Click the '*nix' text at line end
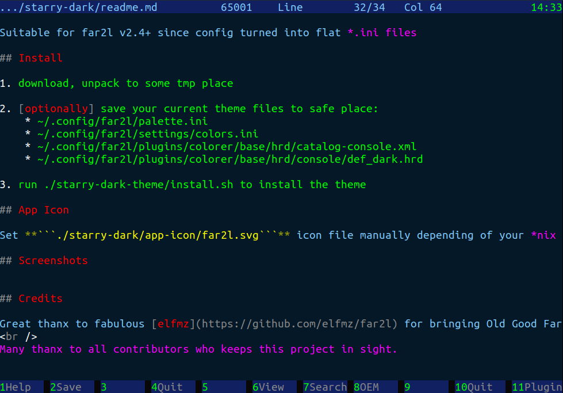 543,235
